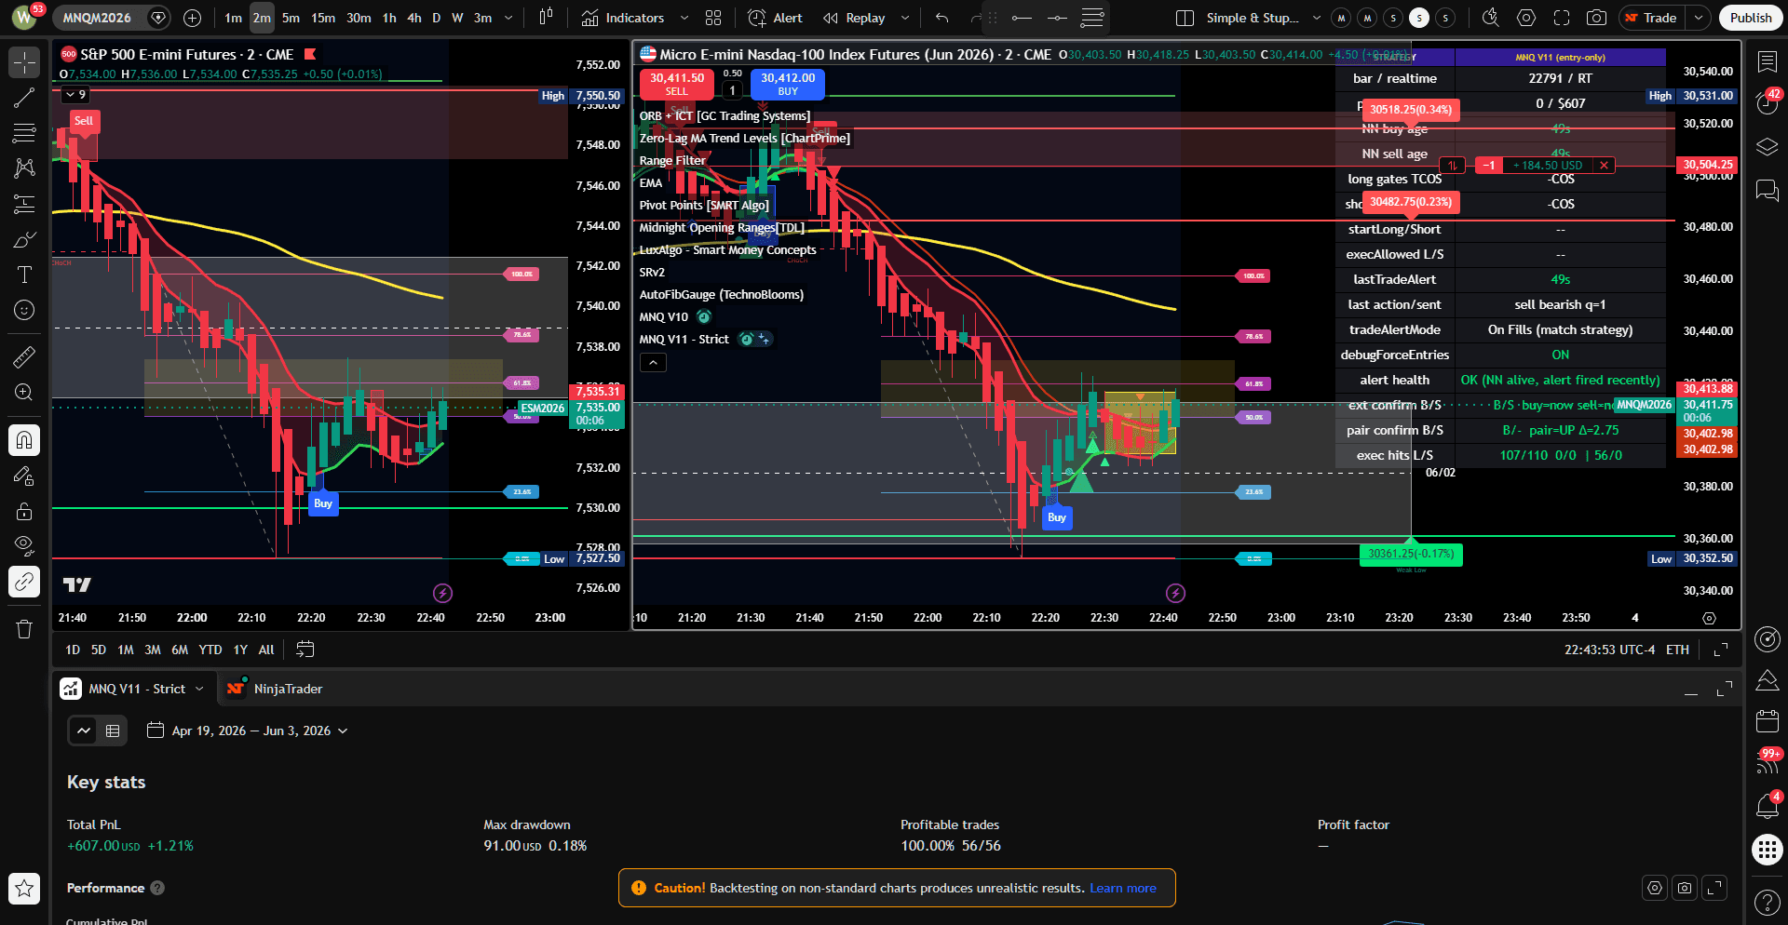
Task: Open the patterns drawing tool group
Action: 24,168
